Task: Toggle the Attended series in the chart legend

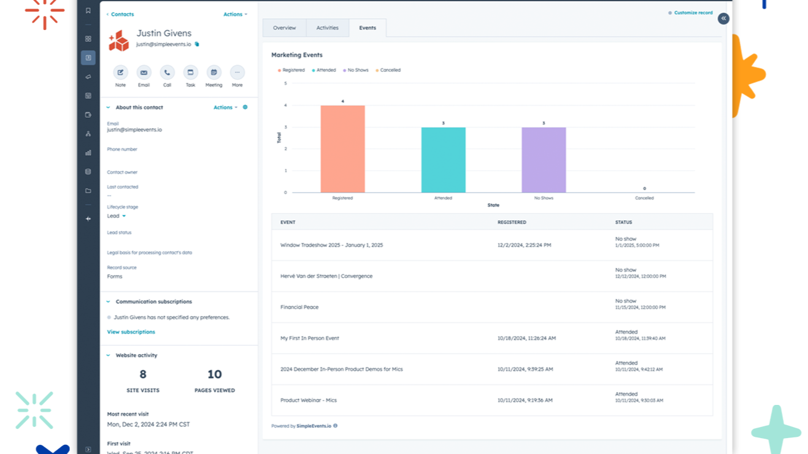Action: [x=324, y=70]
